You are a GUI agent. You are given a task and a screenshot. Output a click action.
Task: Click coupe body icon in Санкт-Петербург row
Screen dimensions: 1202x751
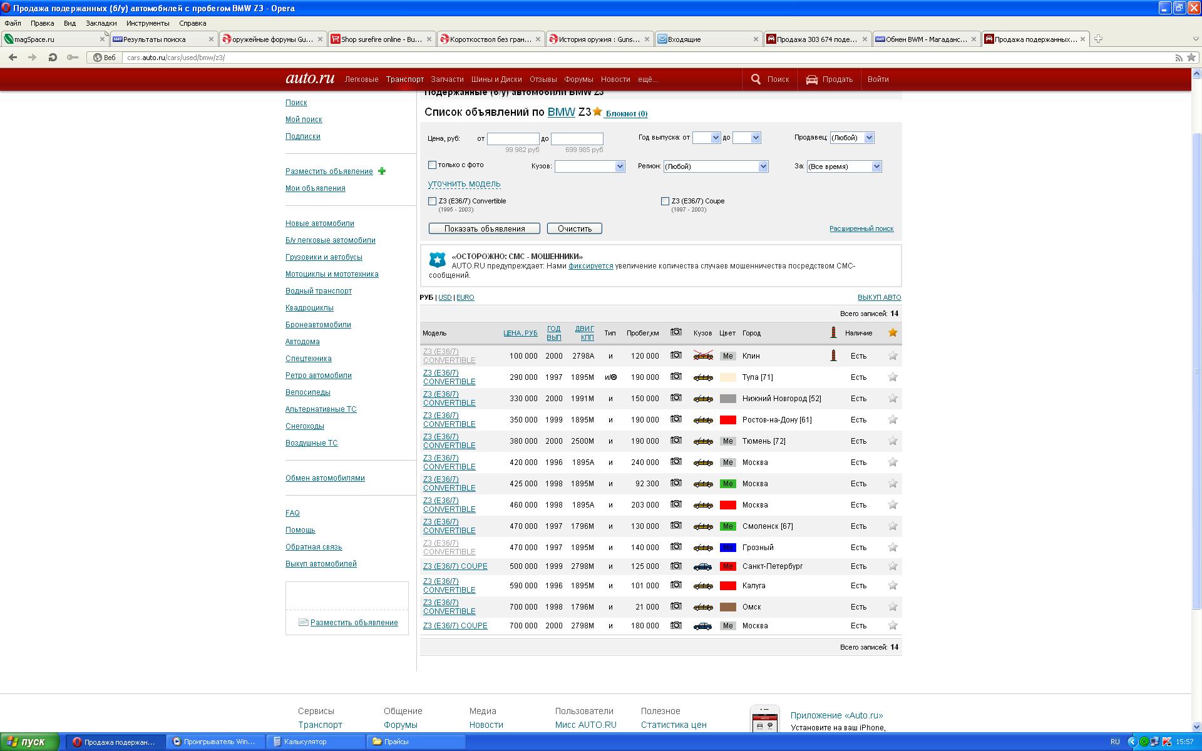pos(703,566)
